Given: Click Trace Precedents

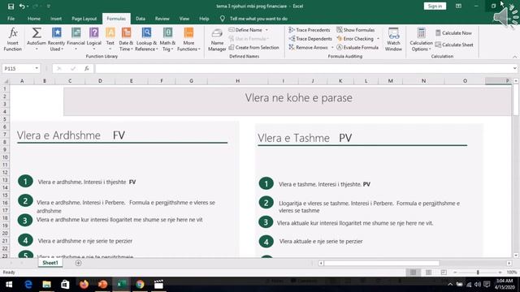Looking at the screenshot, I should click(310, 30).
